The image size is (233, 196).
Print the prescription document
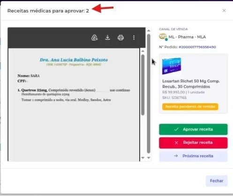pyautogui.click(x=120, y=38)
